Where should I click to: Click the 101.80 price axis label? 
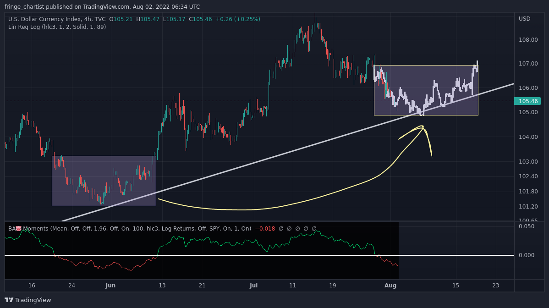528,192
